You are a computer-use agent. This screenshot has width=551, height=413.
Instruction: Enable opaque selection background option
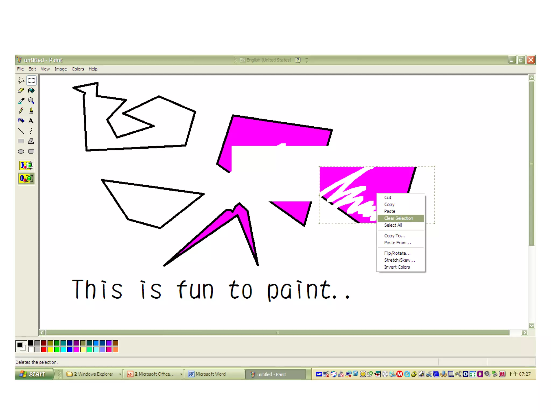(26, 165)
